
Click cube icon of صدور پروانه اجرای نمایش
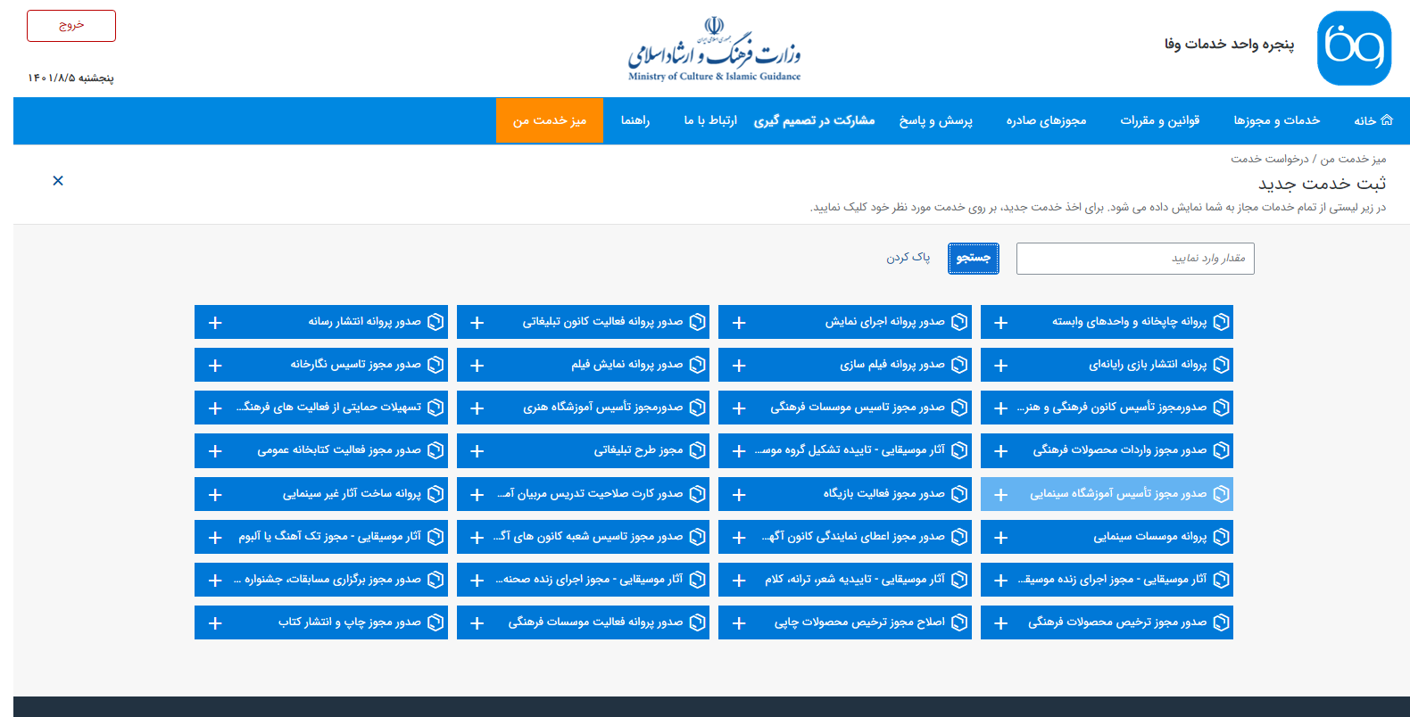(959, 322)
